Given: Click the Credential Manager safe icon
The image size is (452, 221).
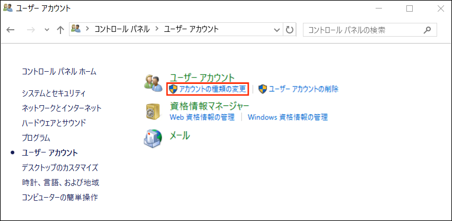Looking at the screenshot, I should [x=153, y=111].
